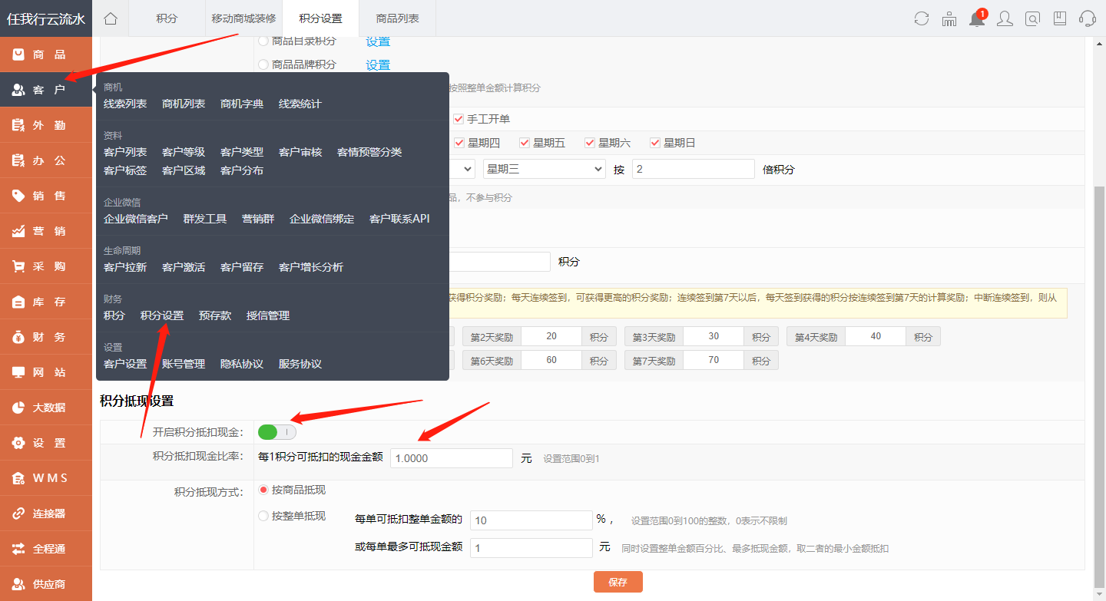
Task: Select the 按整单抵现 radio button
Action: pos(263,515)
